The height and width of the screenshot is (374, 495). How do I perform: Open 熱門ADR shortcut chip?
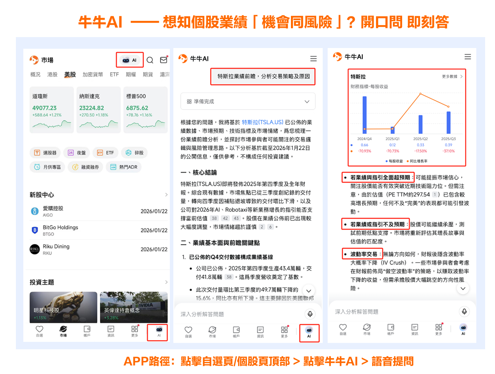[124, 167]
